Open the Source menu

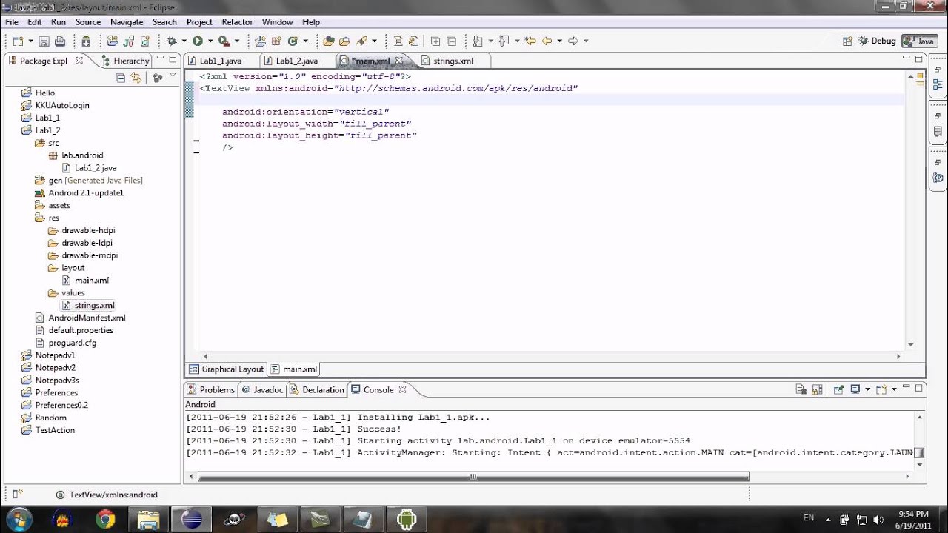point(87,22)
